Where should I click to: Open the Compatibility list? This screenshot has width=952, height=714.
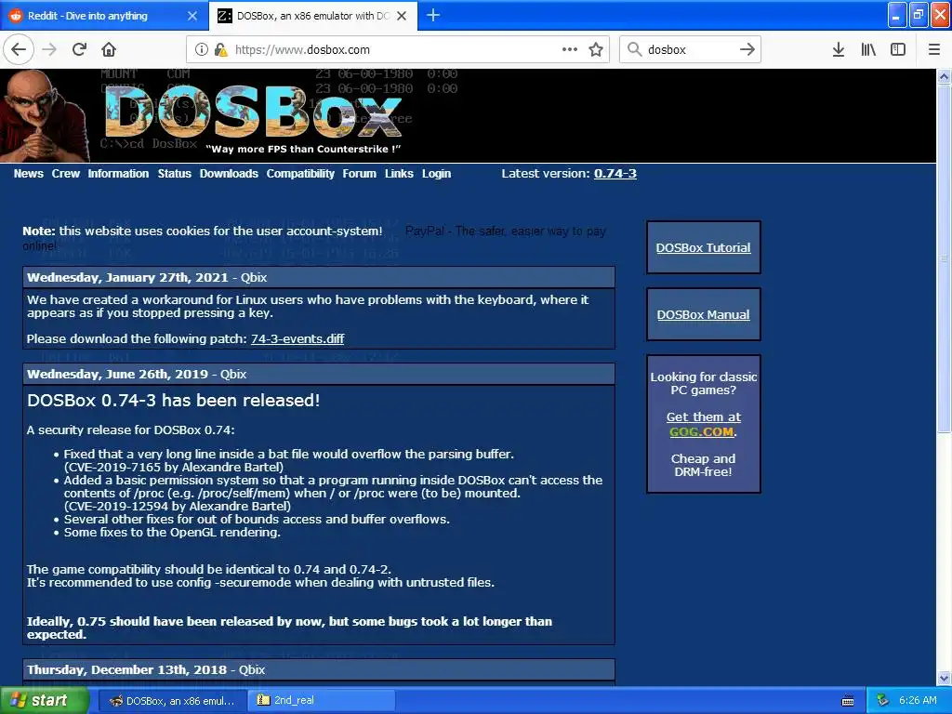300,174
